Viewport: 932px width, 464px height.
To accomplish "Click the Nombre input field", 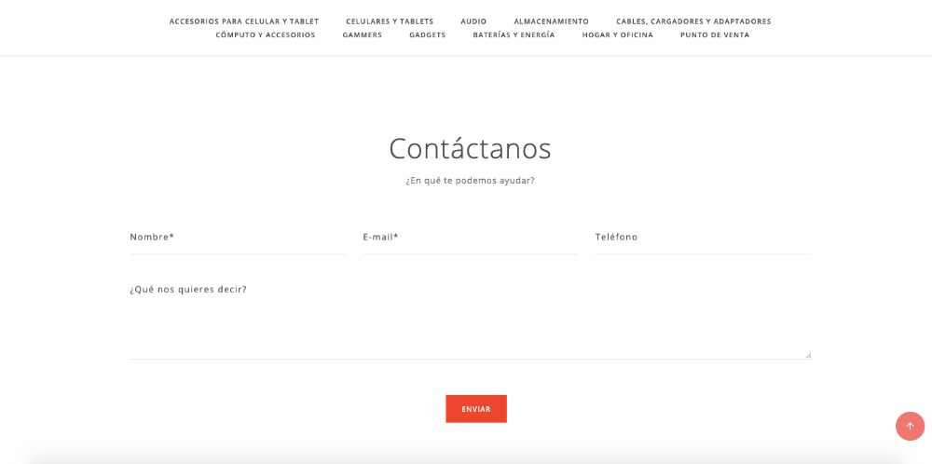I will 237,239.
